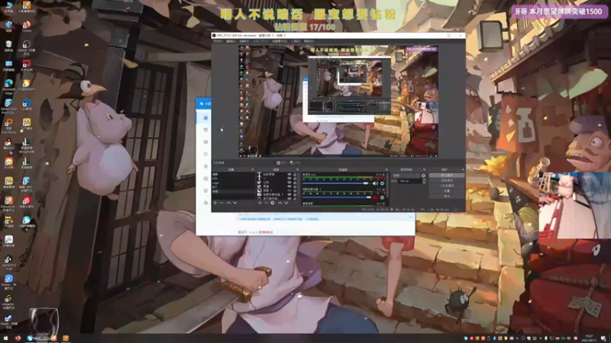Click the Exit button in Controls panel
Screen dimensions: 611x343
[446, 196]
